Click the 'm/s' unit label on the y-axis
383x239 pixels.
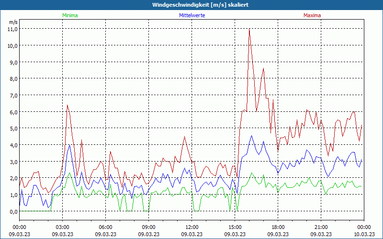(x=13, y=22)
